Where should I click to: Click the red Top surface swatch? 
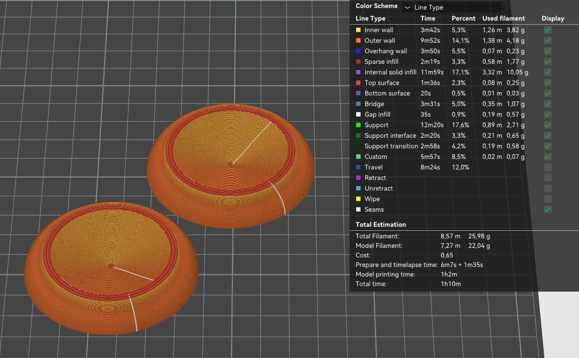pyautogui.click(x=358, y=82)
